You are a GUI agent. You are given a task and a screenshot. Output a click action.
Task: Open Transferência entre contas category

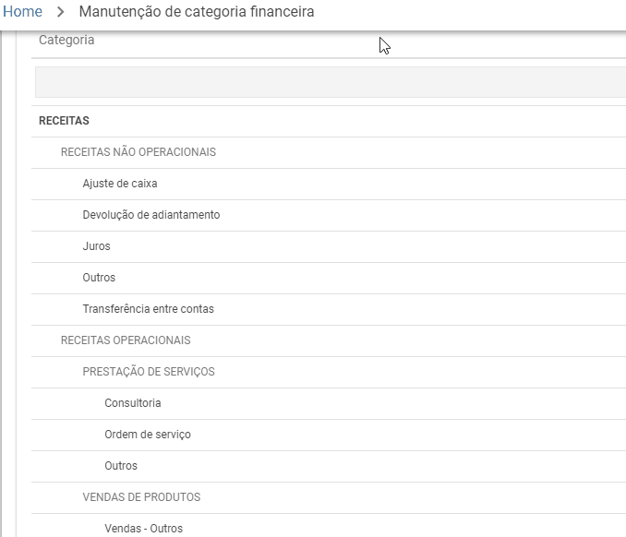(x=329, y=309)
